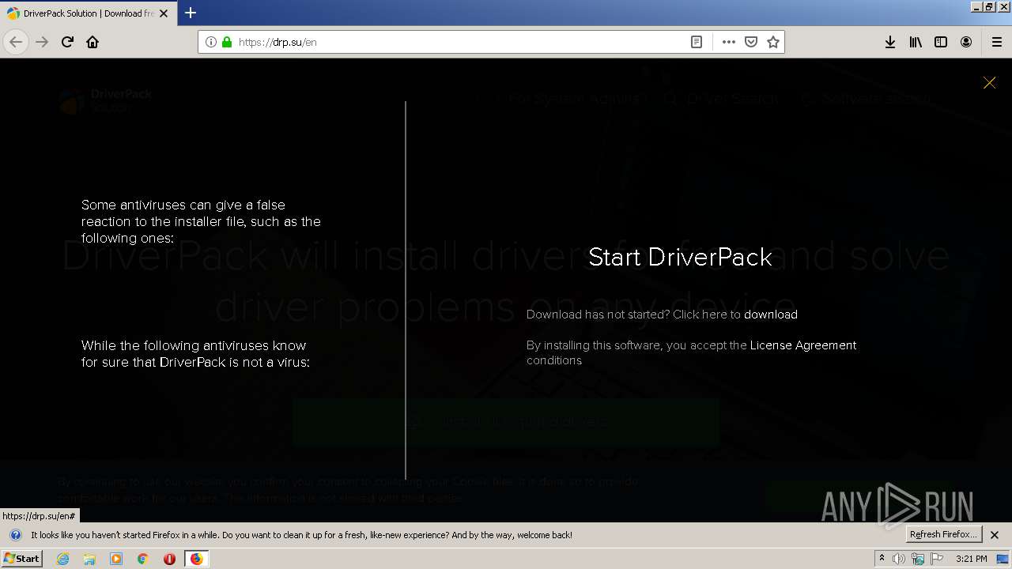Open the Firefox home page
1012x569 pixels.
pyautogui.click(x=93, y=42)
